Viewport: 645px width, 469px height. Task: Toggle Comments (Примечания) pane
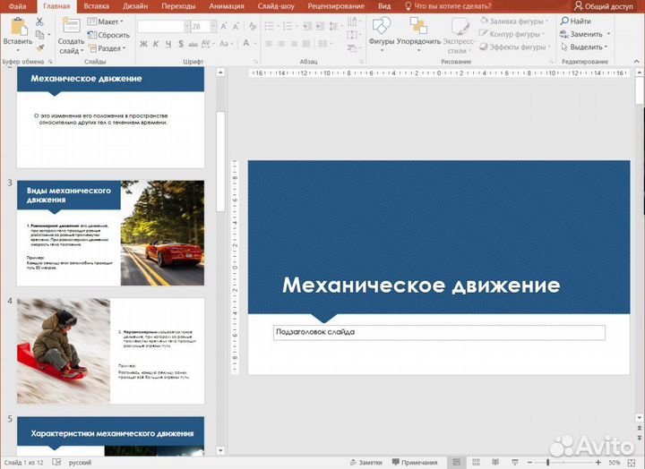(415, 463)
